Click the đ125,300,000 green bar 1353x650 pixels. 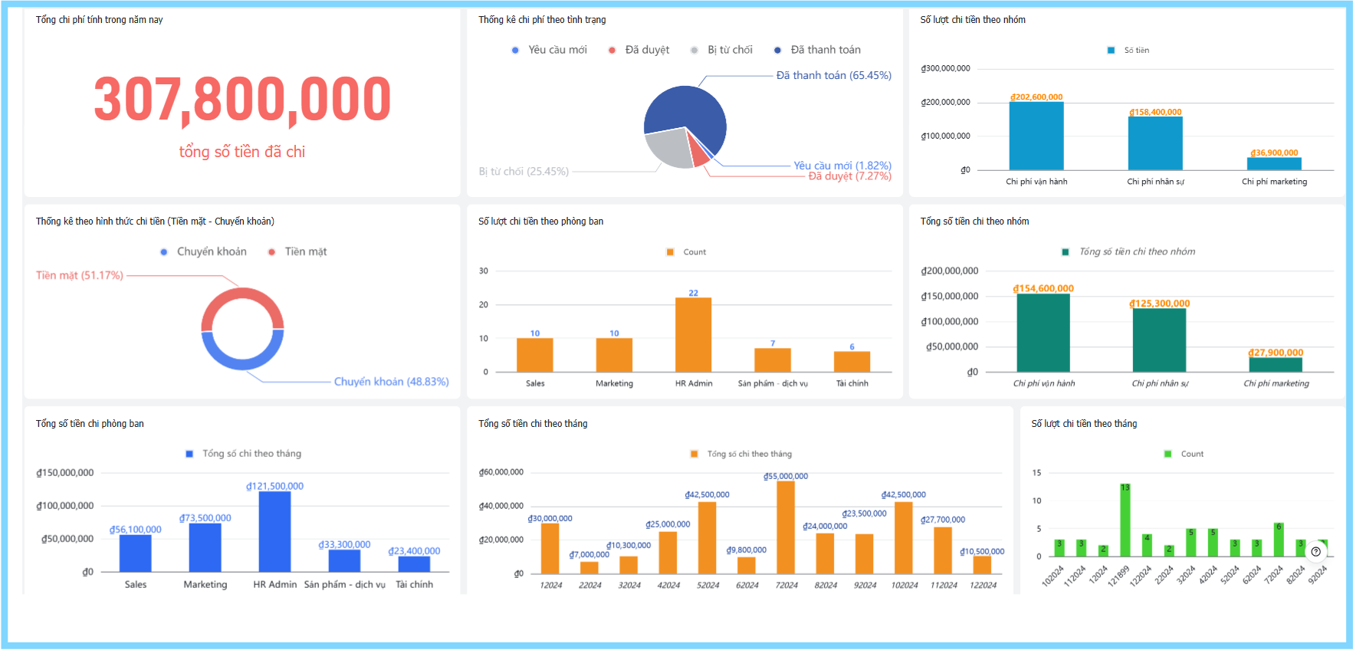(x=1159, y=340)
